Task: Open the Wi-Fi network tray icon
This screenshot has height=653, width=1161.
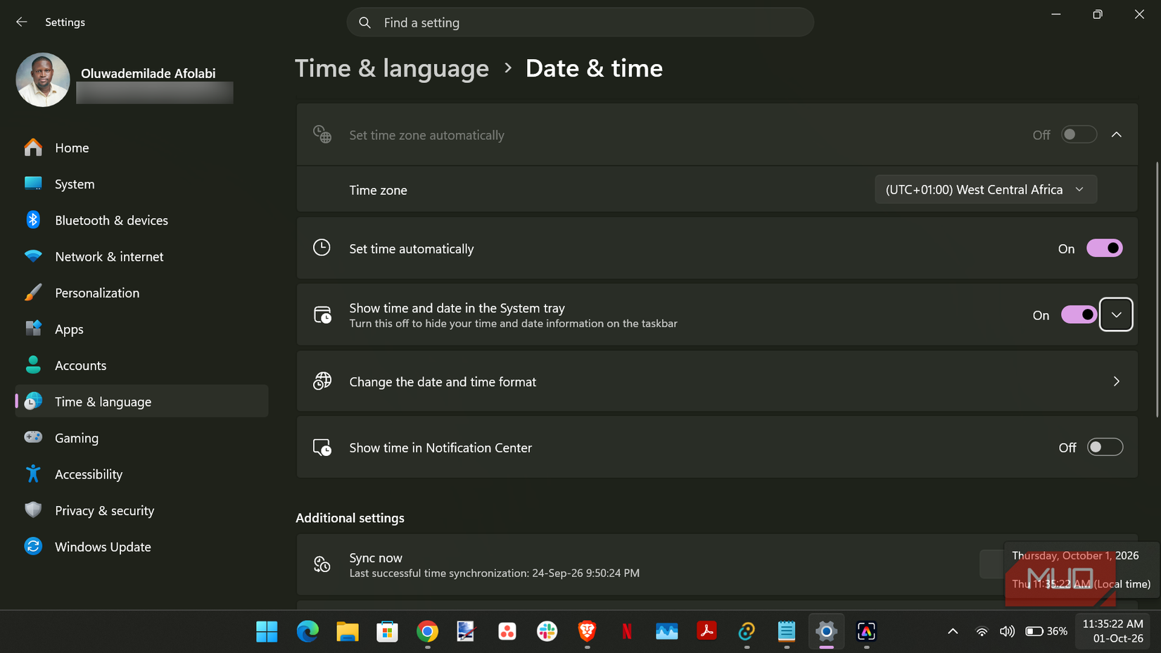Action: pos(982,631)
